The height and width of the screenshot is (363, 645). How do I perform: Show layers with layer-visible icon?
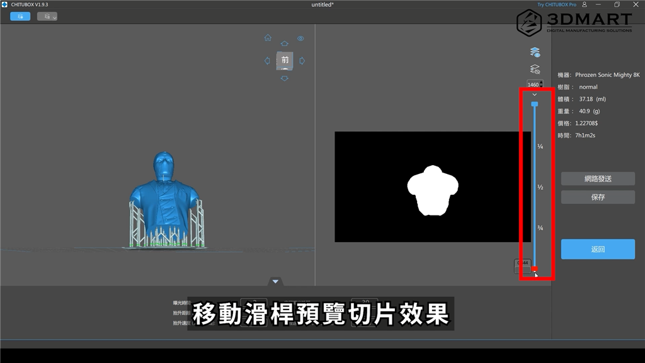(x=535, y=52)
